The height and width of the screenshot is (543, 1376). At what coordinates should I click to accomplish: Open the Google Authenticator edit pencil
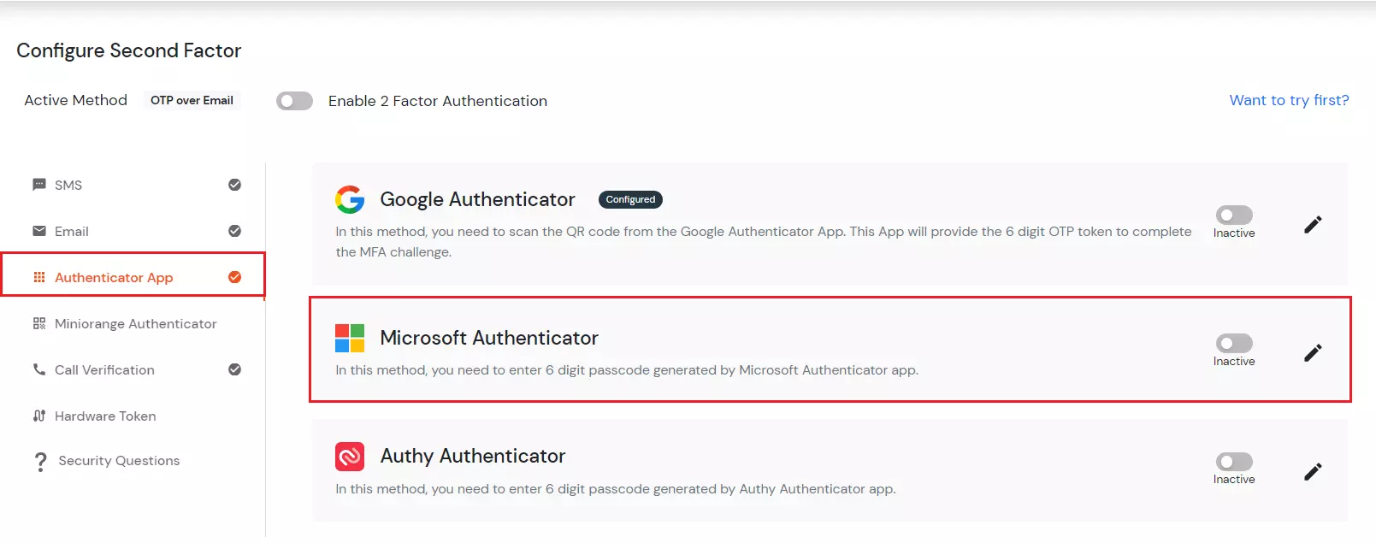1313,223
